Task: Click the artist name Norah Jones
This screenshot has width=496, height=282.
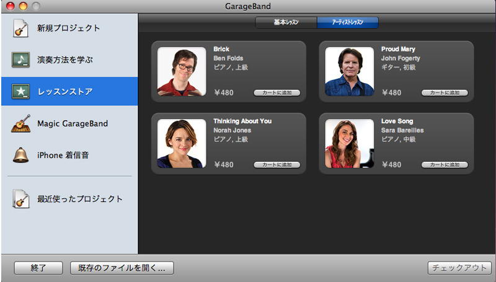Action: click(x=232, y=130)
